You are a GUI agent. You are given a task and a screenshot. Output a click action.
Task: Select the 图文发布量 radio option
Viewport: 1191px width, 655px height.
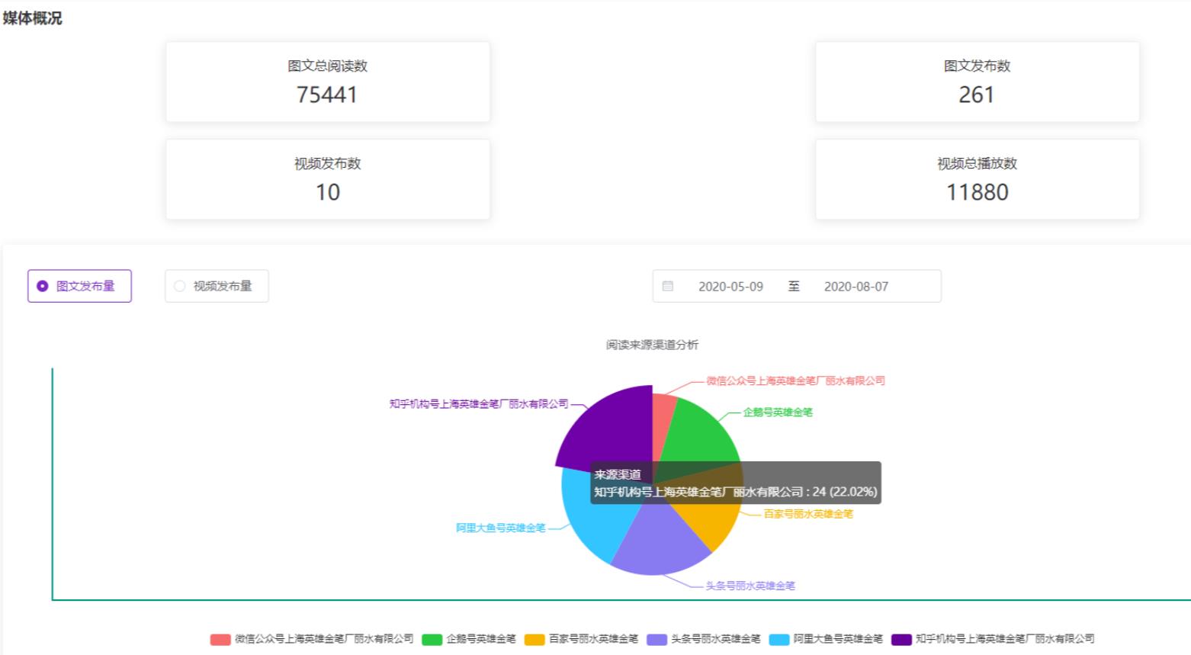79,286
